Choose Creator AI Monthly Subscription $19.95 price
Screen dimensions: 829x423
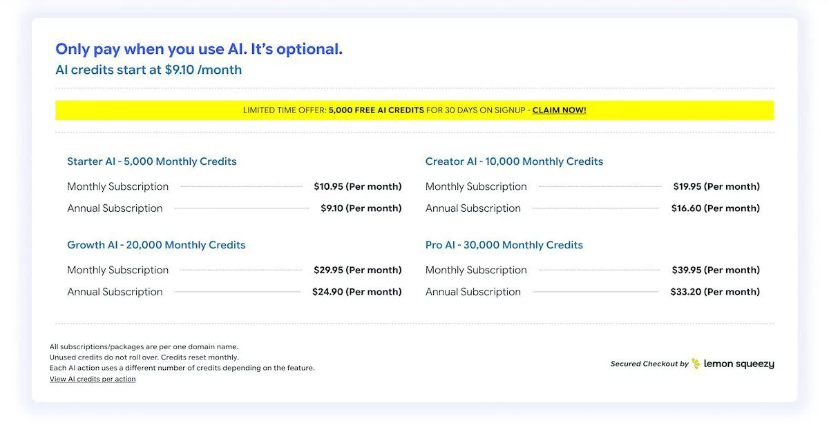tap(716, 186)
